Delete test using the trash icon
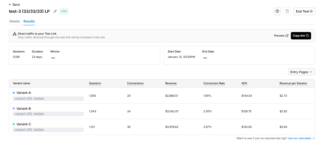Screen dimensions: 323x146 (x=287, y=11)
